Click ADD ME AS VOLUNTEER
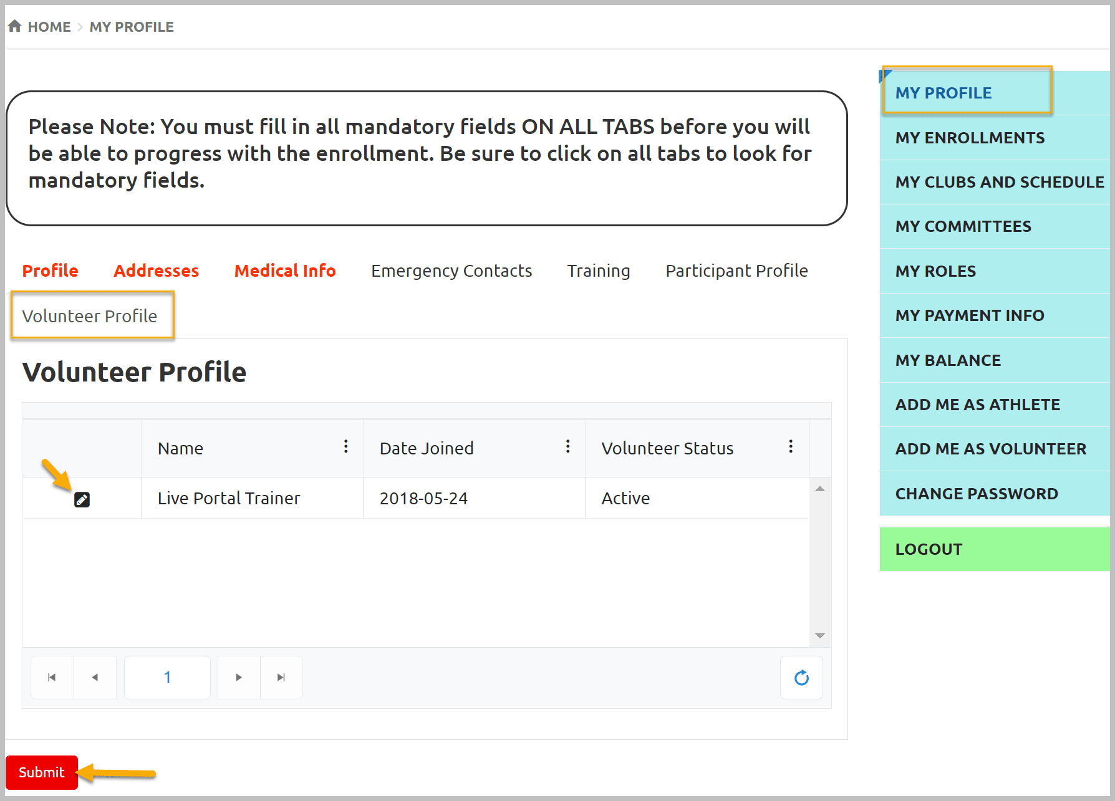The image size is (1115, 801). point(994,449)
